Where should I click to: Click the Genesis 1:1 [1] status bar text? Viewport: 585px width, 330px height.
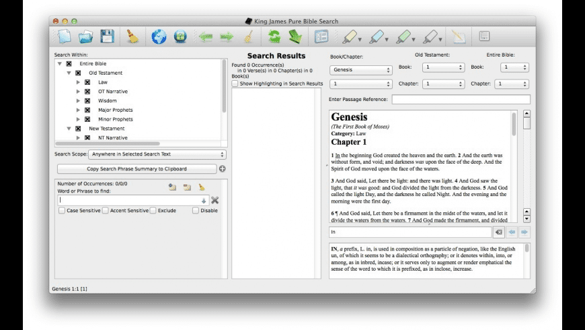click(69, 289)
